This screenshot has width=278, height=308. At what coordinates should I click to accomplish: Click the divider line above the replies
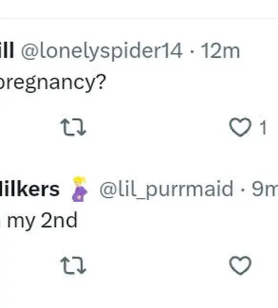click(x=139, y=18)
